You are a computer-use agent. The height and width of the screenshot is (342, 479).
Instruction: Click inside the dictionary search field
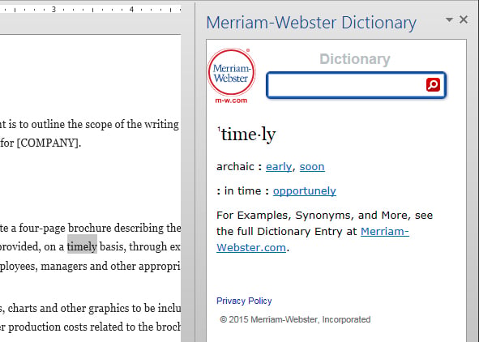point(346,85)
